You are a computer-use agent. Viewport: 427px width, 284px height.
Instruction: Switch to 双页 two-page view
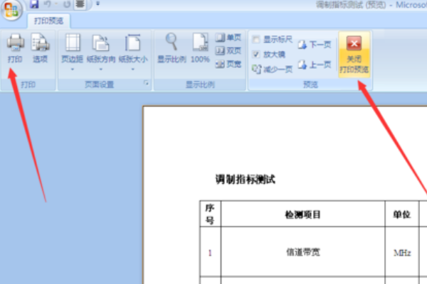pos(228,51)
